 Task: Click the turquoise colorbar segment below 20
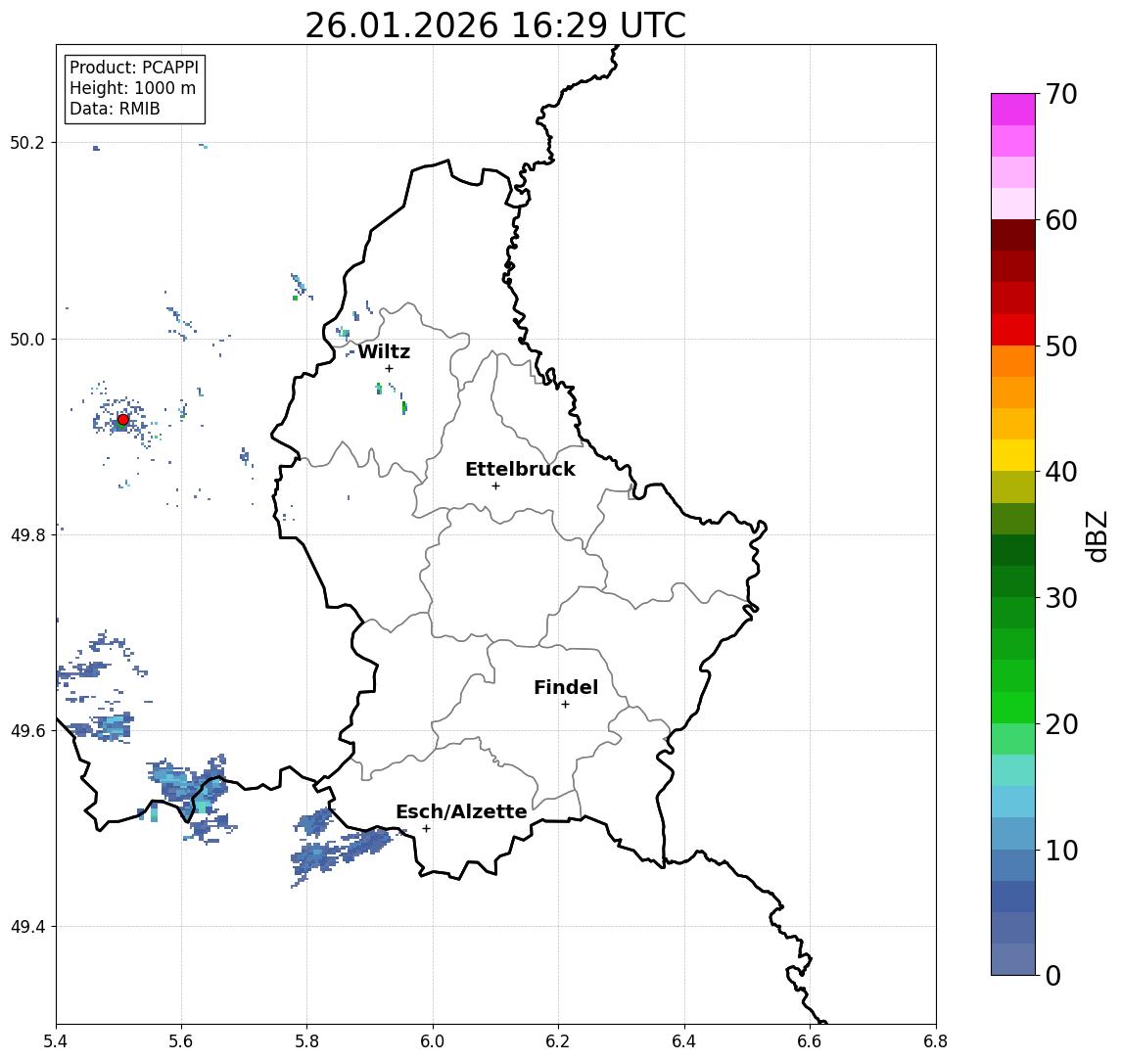1013,770
